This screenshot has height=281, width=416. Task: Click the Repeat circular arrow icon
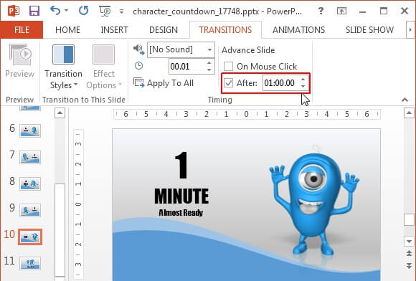pyautogui.click(x=84, y=11)
